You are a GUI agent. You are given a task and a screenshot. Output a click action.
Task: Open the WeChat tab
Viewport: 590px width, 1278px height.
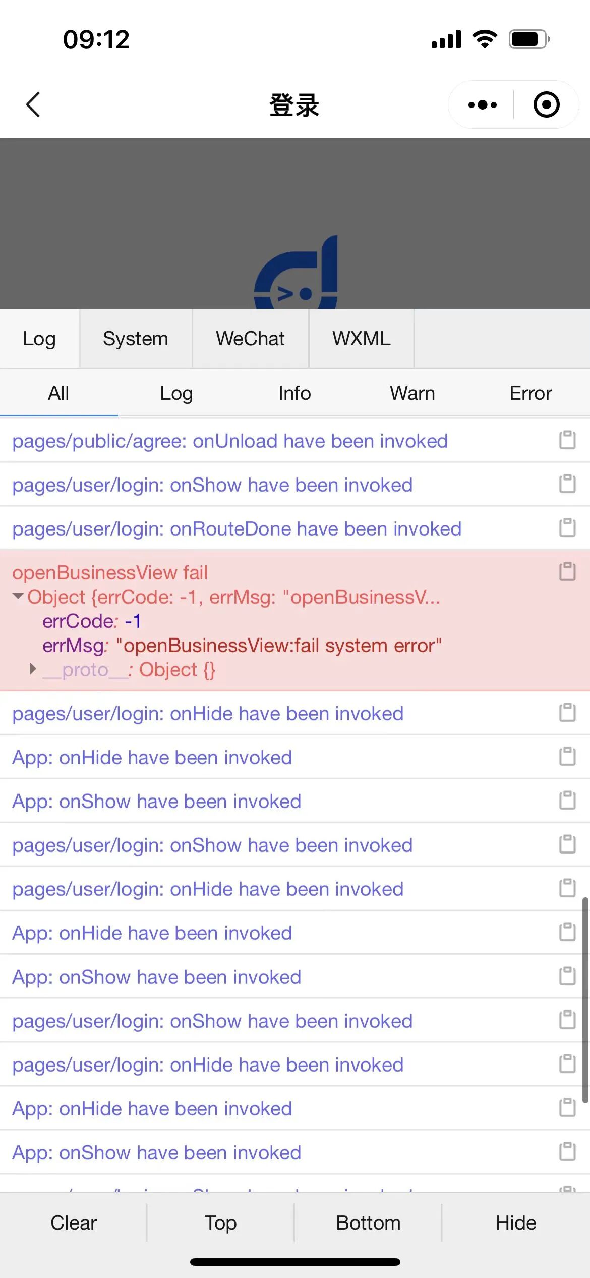coord(250,339)
